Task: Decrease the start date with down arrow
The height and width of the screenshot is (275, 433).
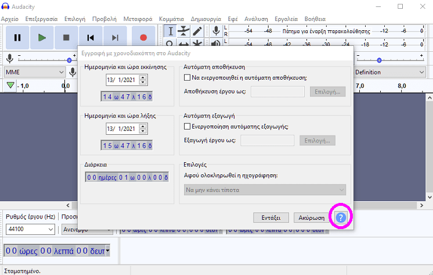Action: (x=143, y=82)
